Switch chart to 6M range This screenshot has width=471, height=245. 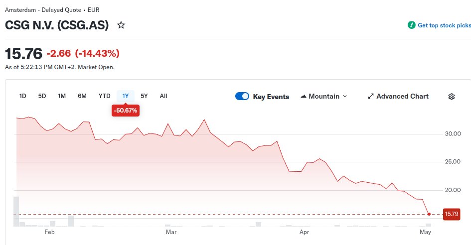pos(82,96)
